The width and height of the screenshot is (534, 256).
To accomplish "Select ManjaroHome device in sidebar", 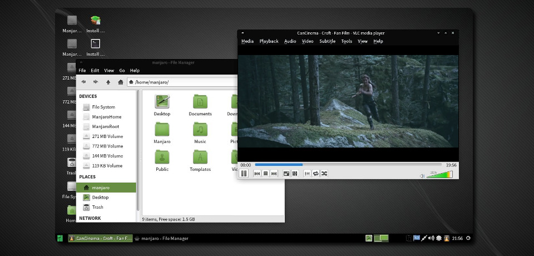I will 106,117.
